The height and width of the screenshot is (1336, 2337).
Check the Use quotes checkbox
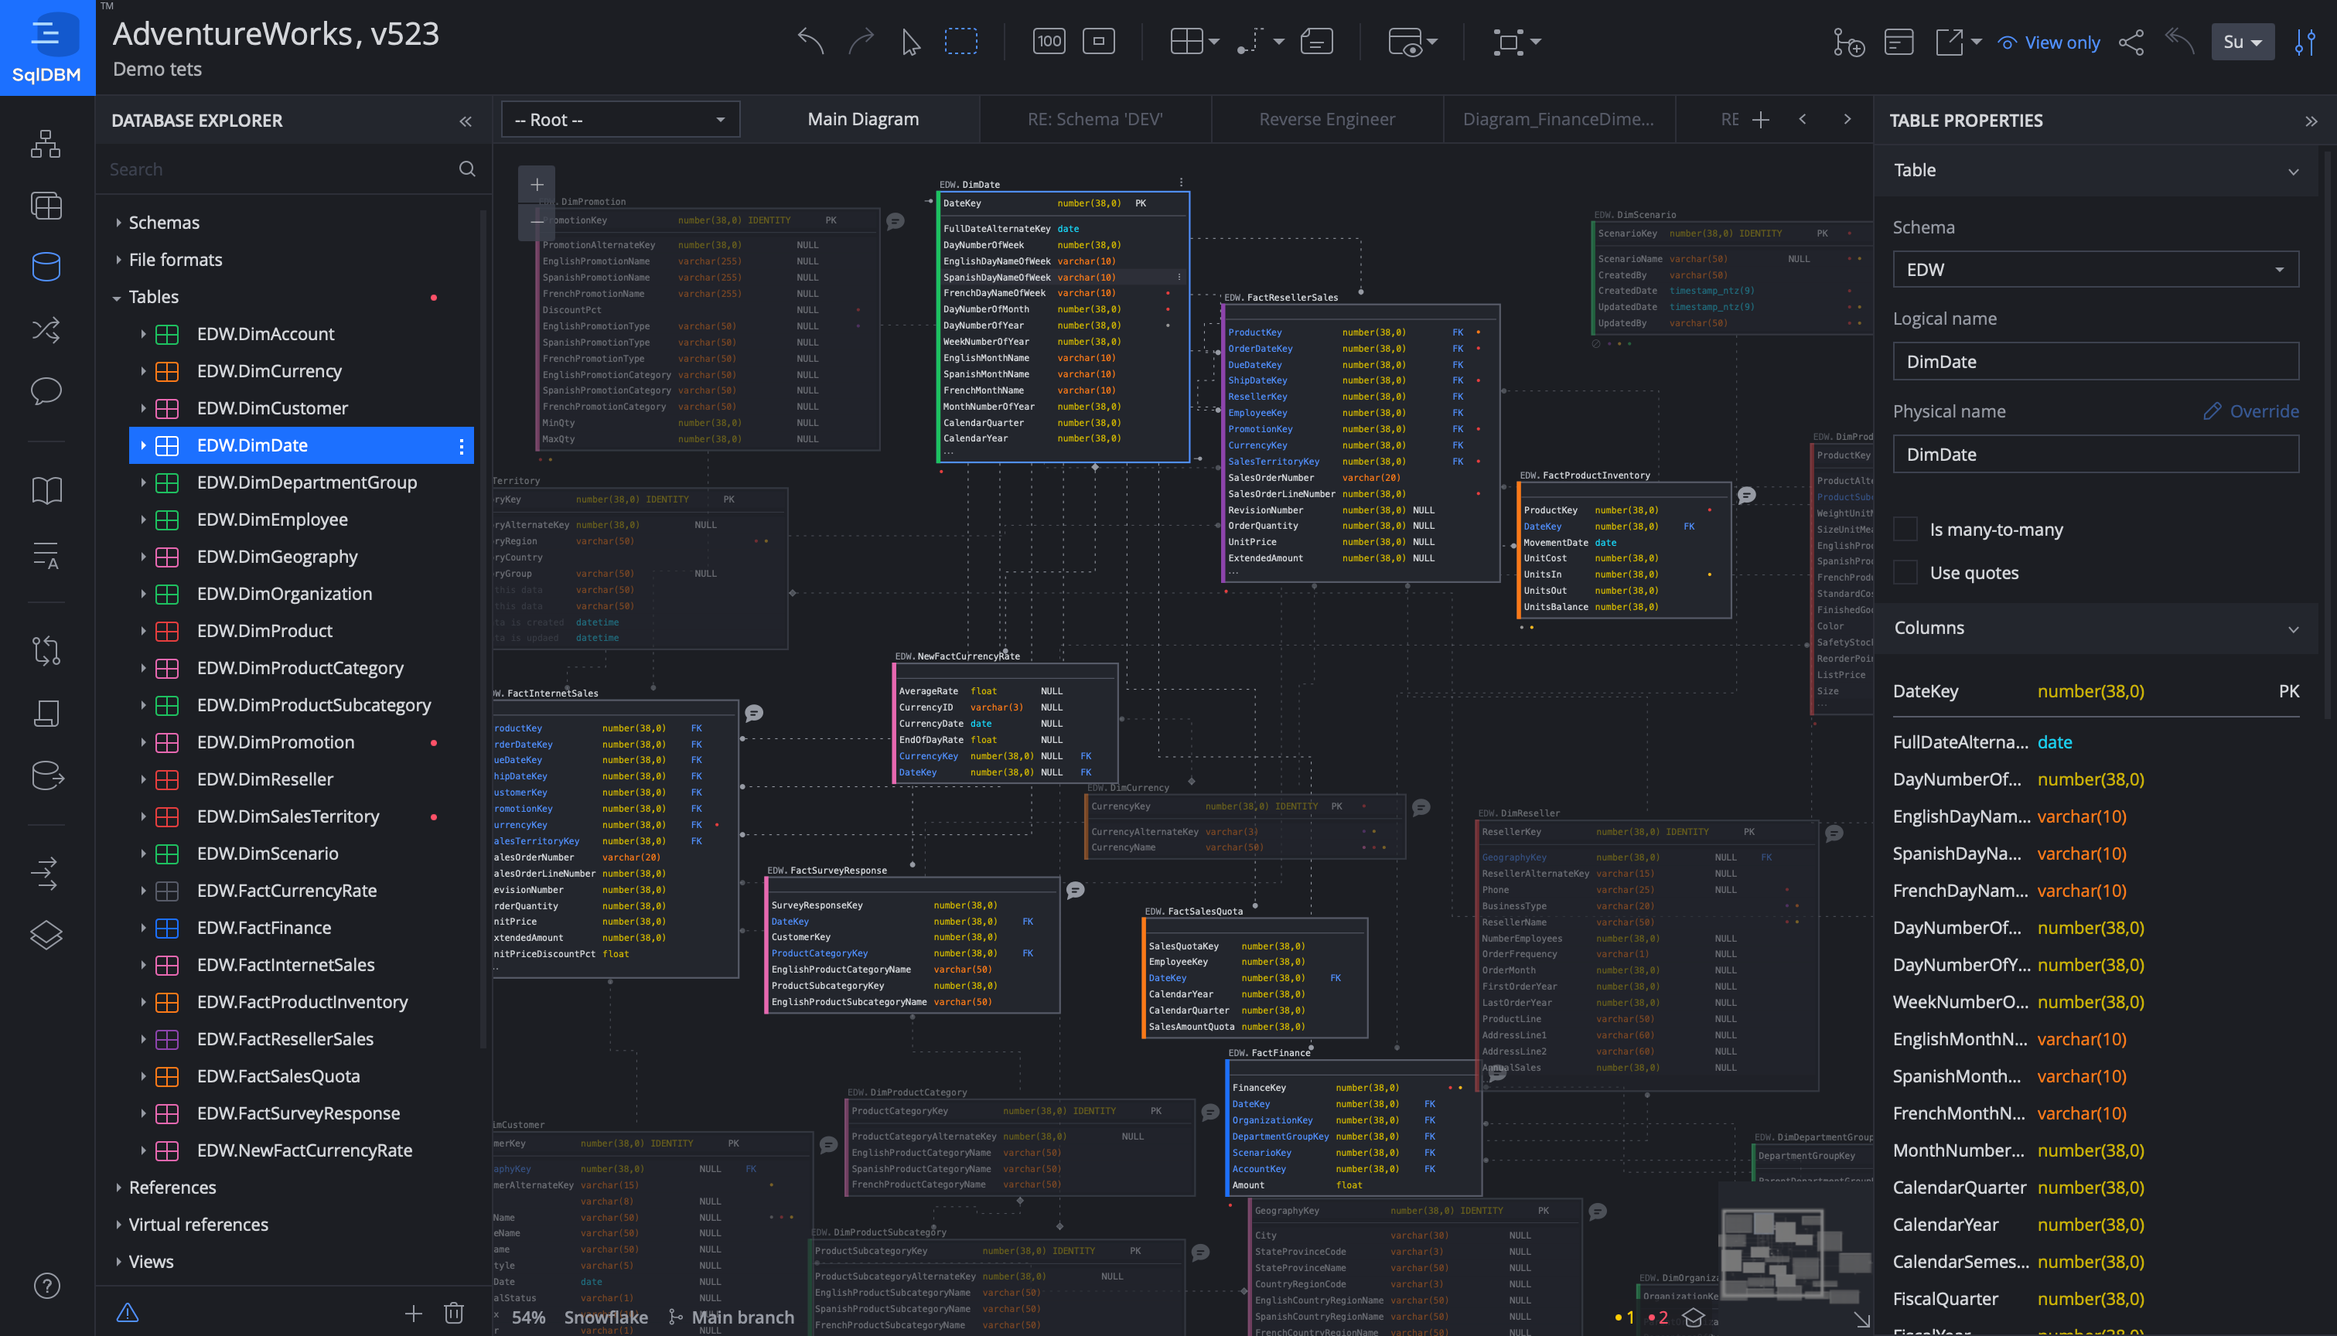[1905, 573]
